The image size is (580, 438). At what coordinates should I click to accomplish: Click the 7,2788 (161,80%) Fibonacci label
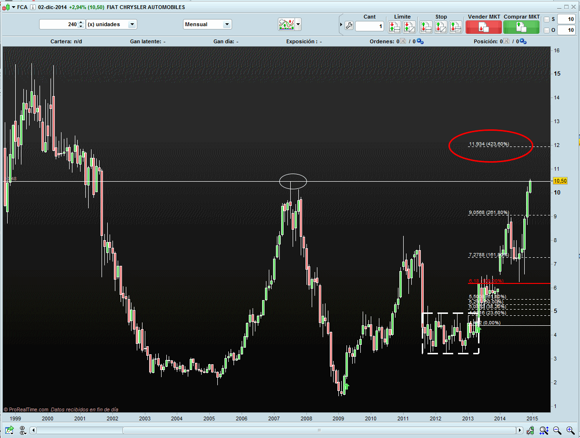tap(489, 255)
